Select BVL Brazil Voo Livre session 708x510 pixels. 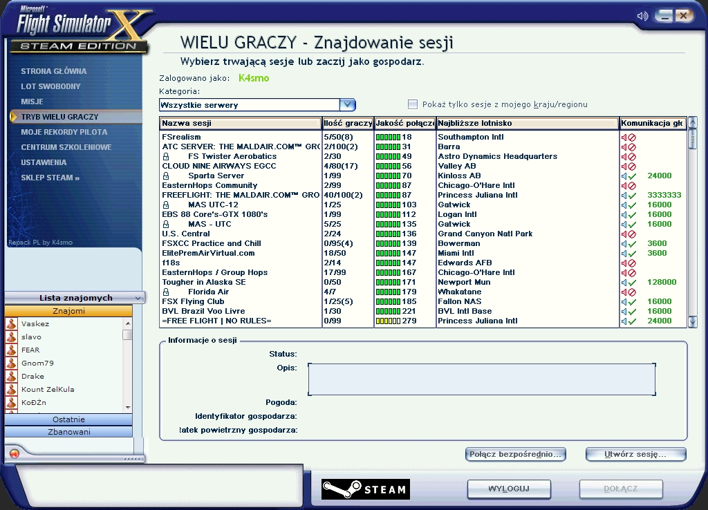pyautogui.click(x=423, y=312)
